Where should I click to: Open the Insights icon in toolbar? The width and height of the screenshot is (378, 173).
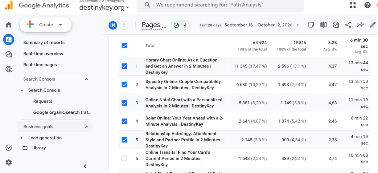click(x=336, y=25)
